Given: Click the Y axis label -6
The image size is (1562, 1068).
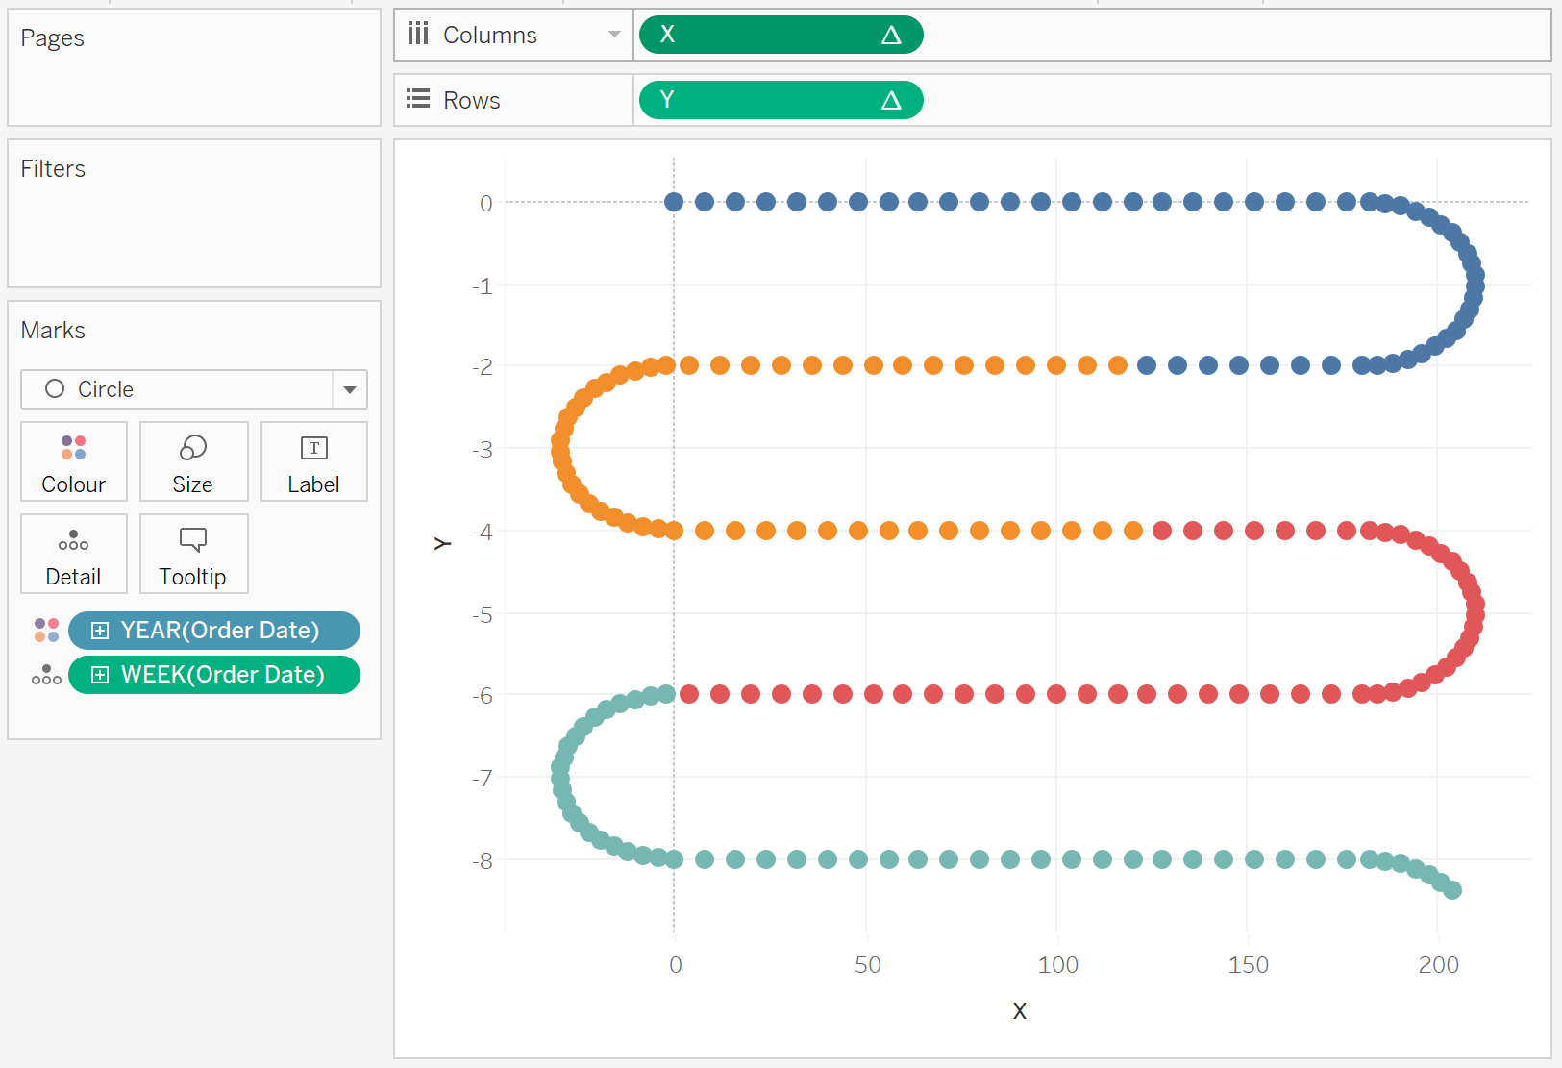Looking at the screenshot, I should coord(483,696).
